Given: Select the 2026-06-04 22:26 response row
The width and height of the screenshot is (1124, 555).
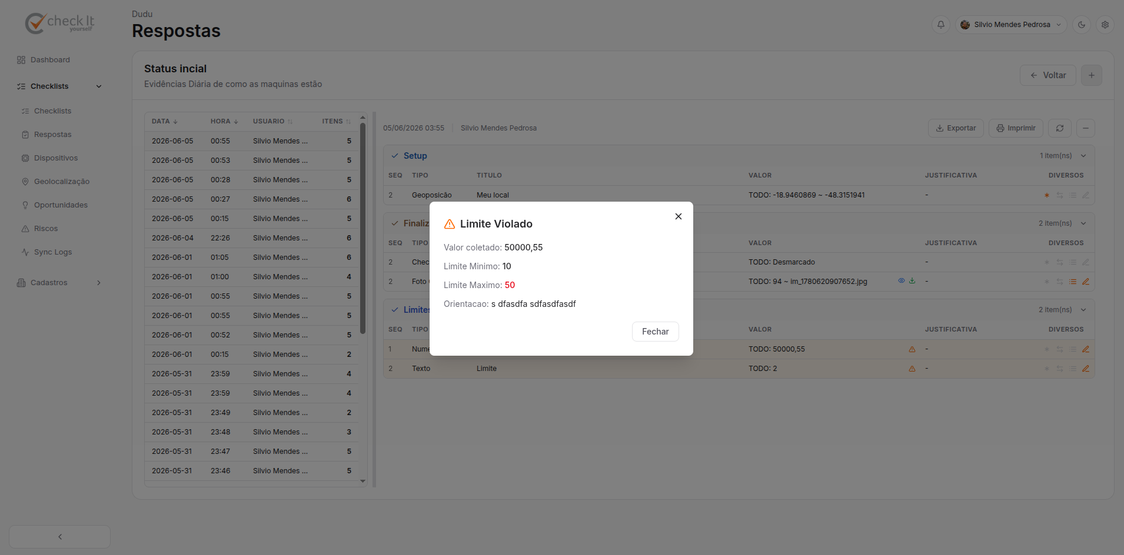Looking at the screenshot, I should [x=251, y=238].
